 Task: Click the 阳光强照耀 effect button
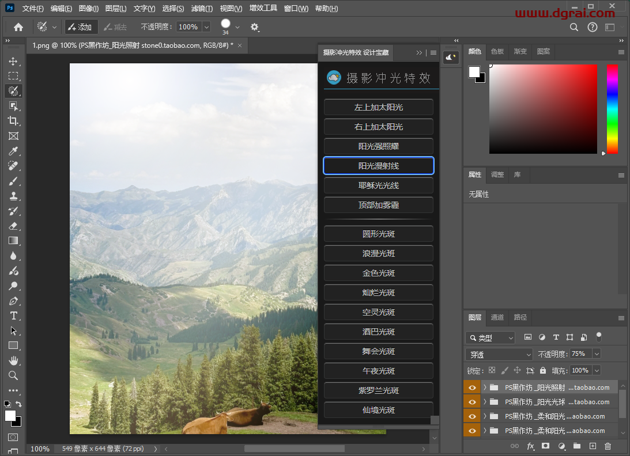(x=379, y=146)
